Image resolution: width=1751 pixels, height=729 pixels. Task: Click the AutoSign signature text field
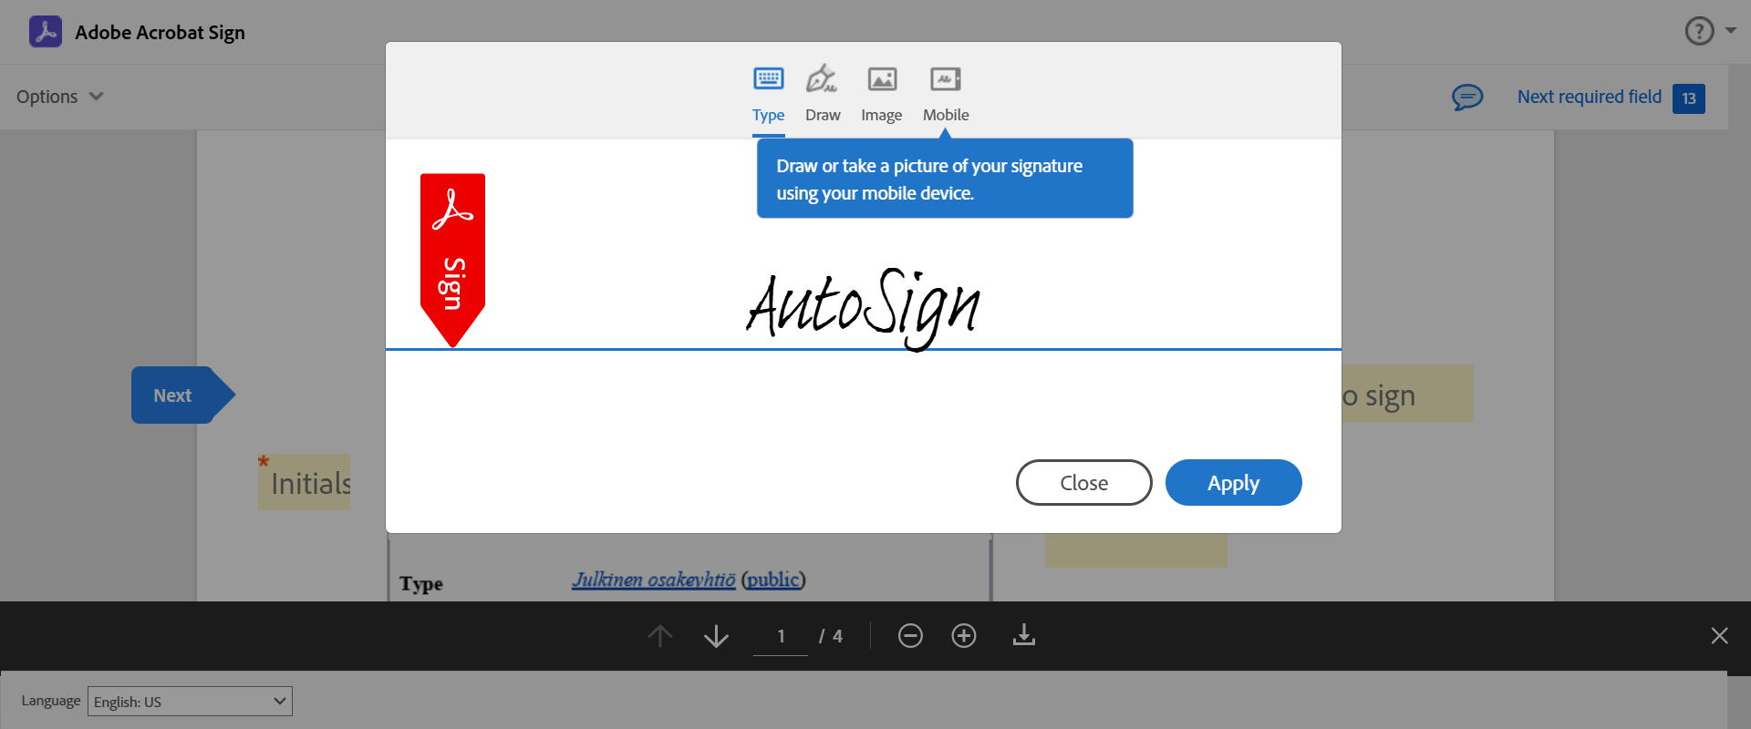coord(863,308)
